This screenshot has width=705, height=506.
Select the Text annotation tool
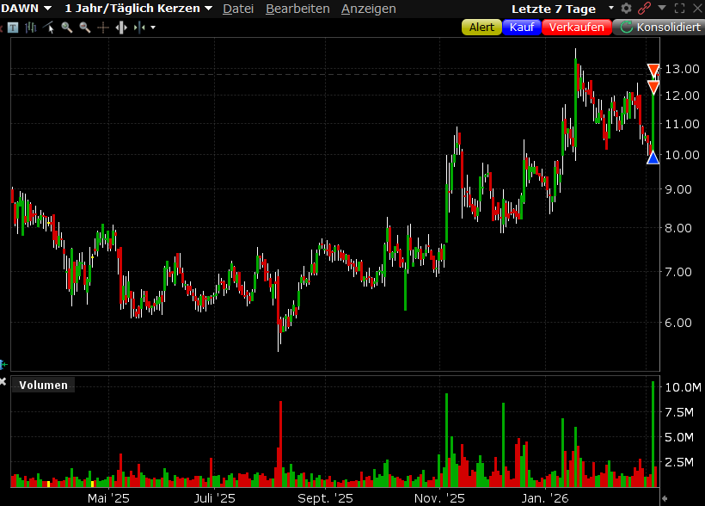coord(12,27)
